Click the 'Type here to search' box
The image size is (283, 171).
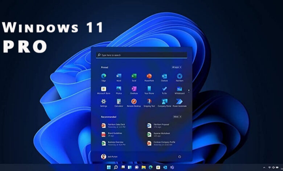click(141, 55)
